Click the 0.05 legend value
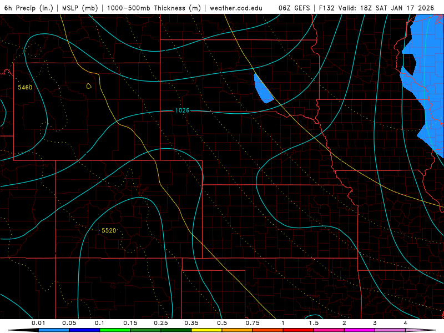The image size is (444, 333). coord(69,323)
